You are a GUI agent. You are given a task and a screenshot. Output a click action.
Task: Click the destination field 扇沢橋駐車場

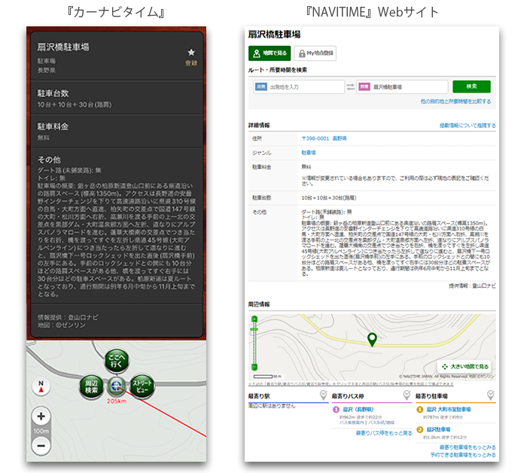click(x=402, y=87)
